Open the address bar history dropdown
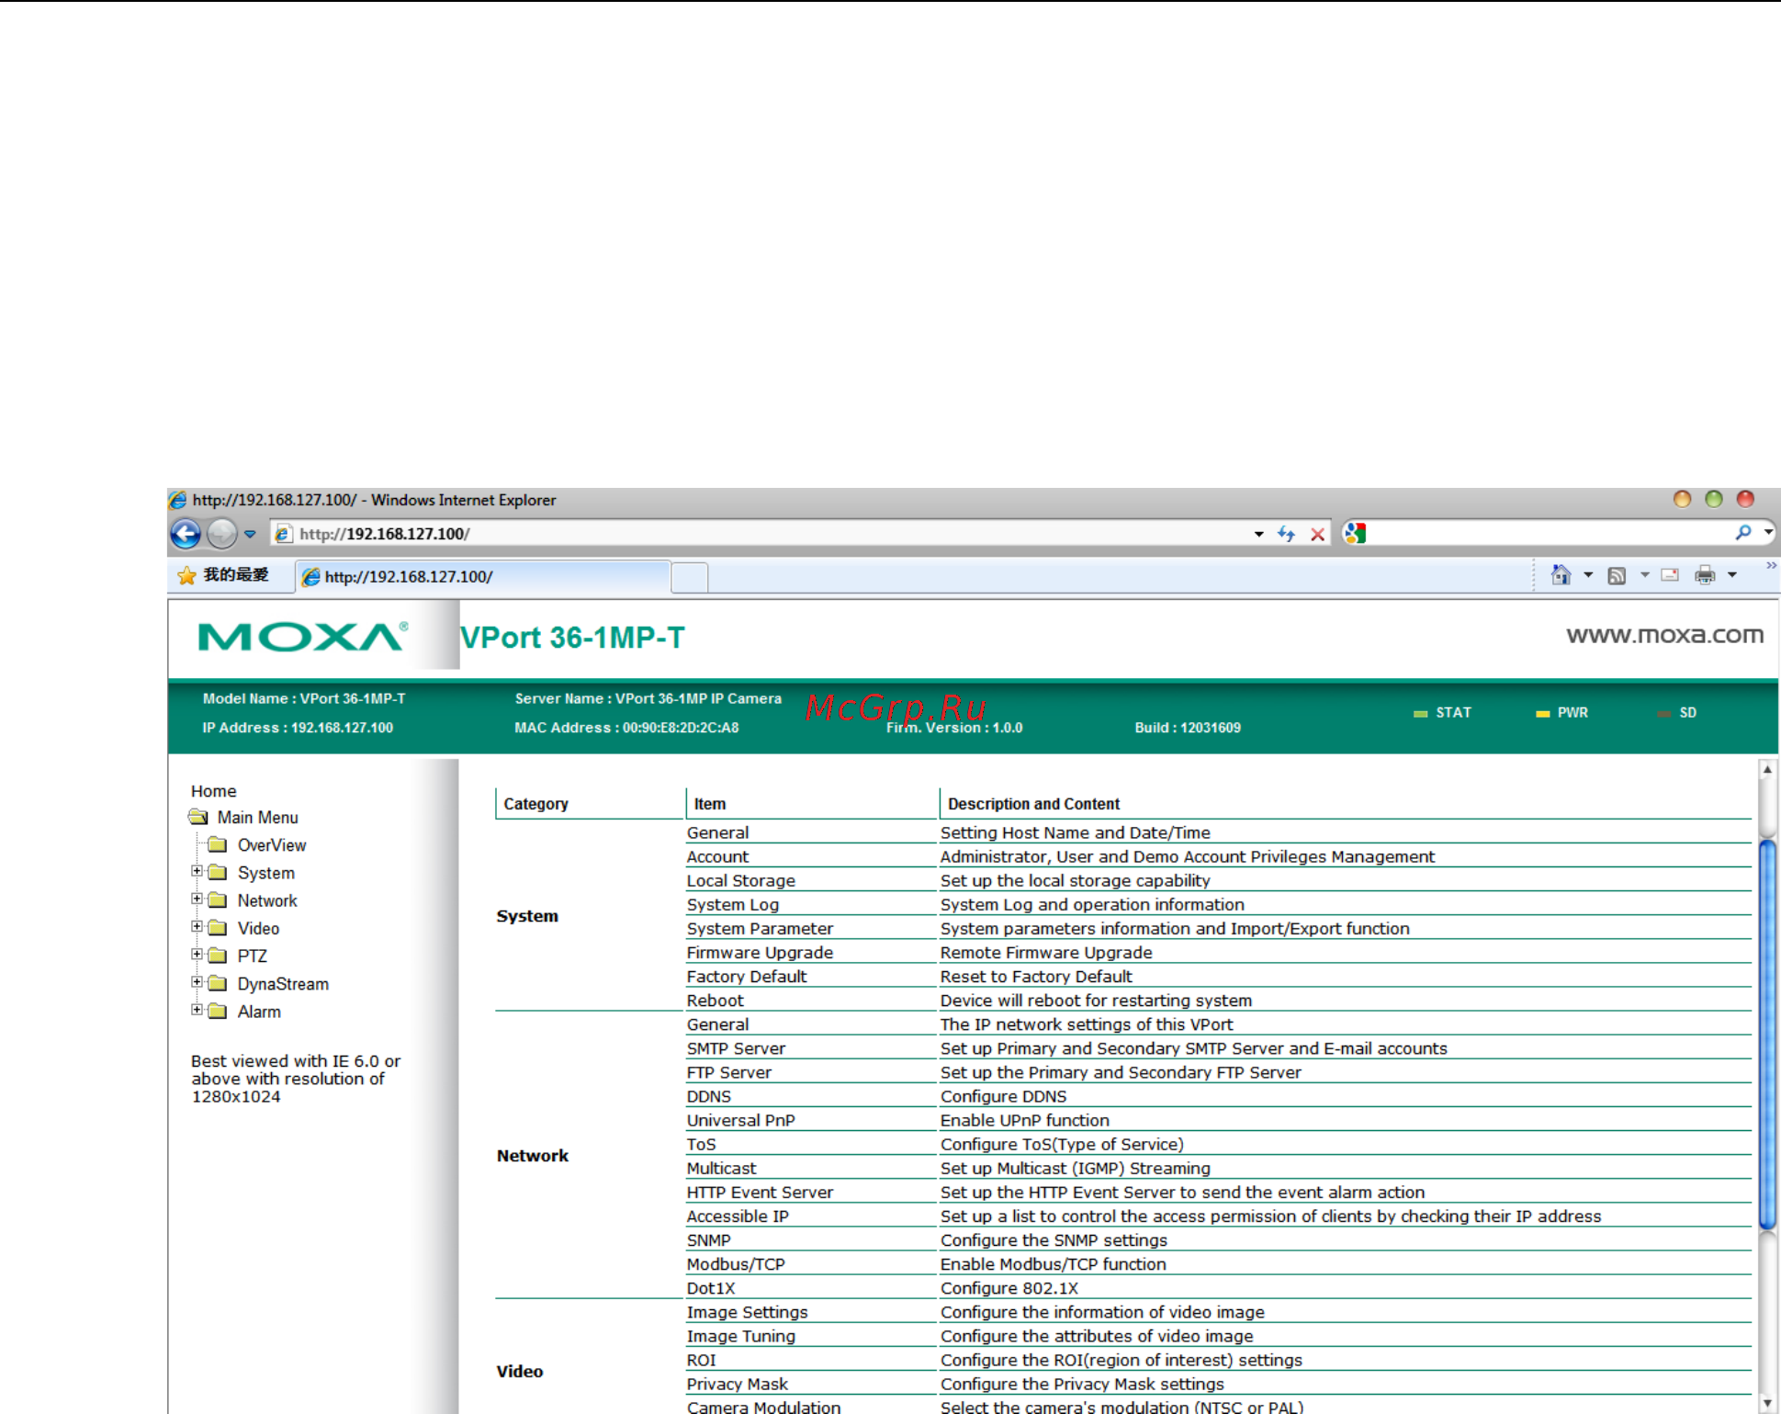 coord(1259,534)
